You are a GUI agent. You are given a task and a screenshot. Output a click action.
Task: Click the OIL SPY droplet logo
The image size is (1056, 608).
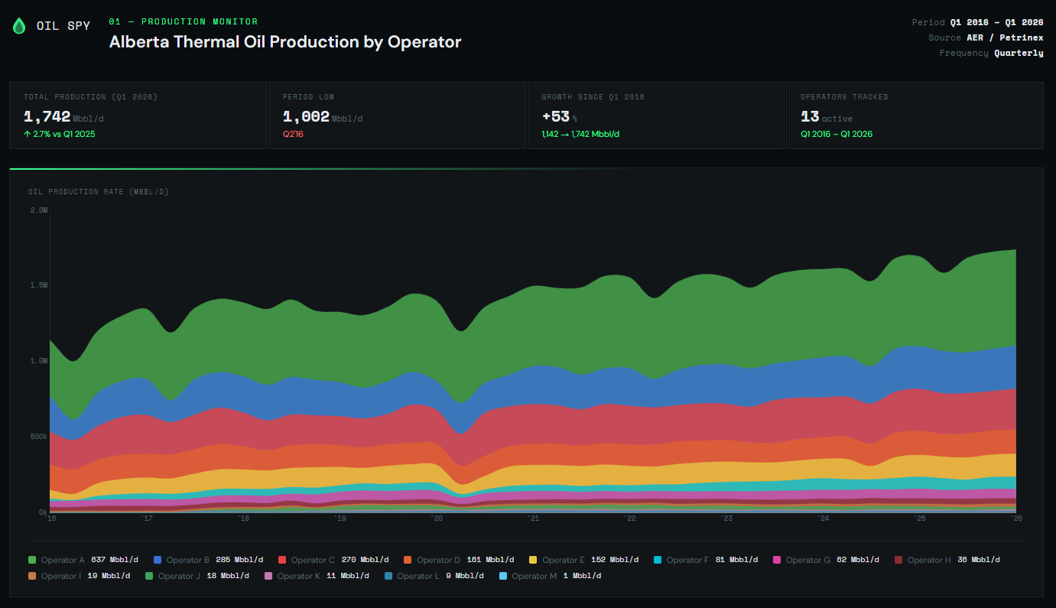coord(19,24)
